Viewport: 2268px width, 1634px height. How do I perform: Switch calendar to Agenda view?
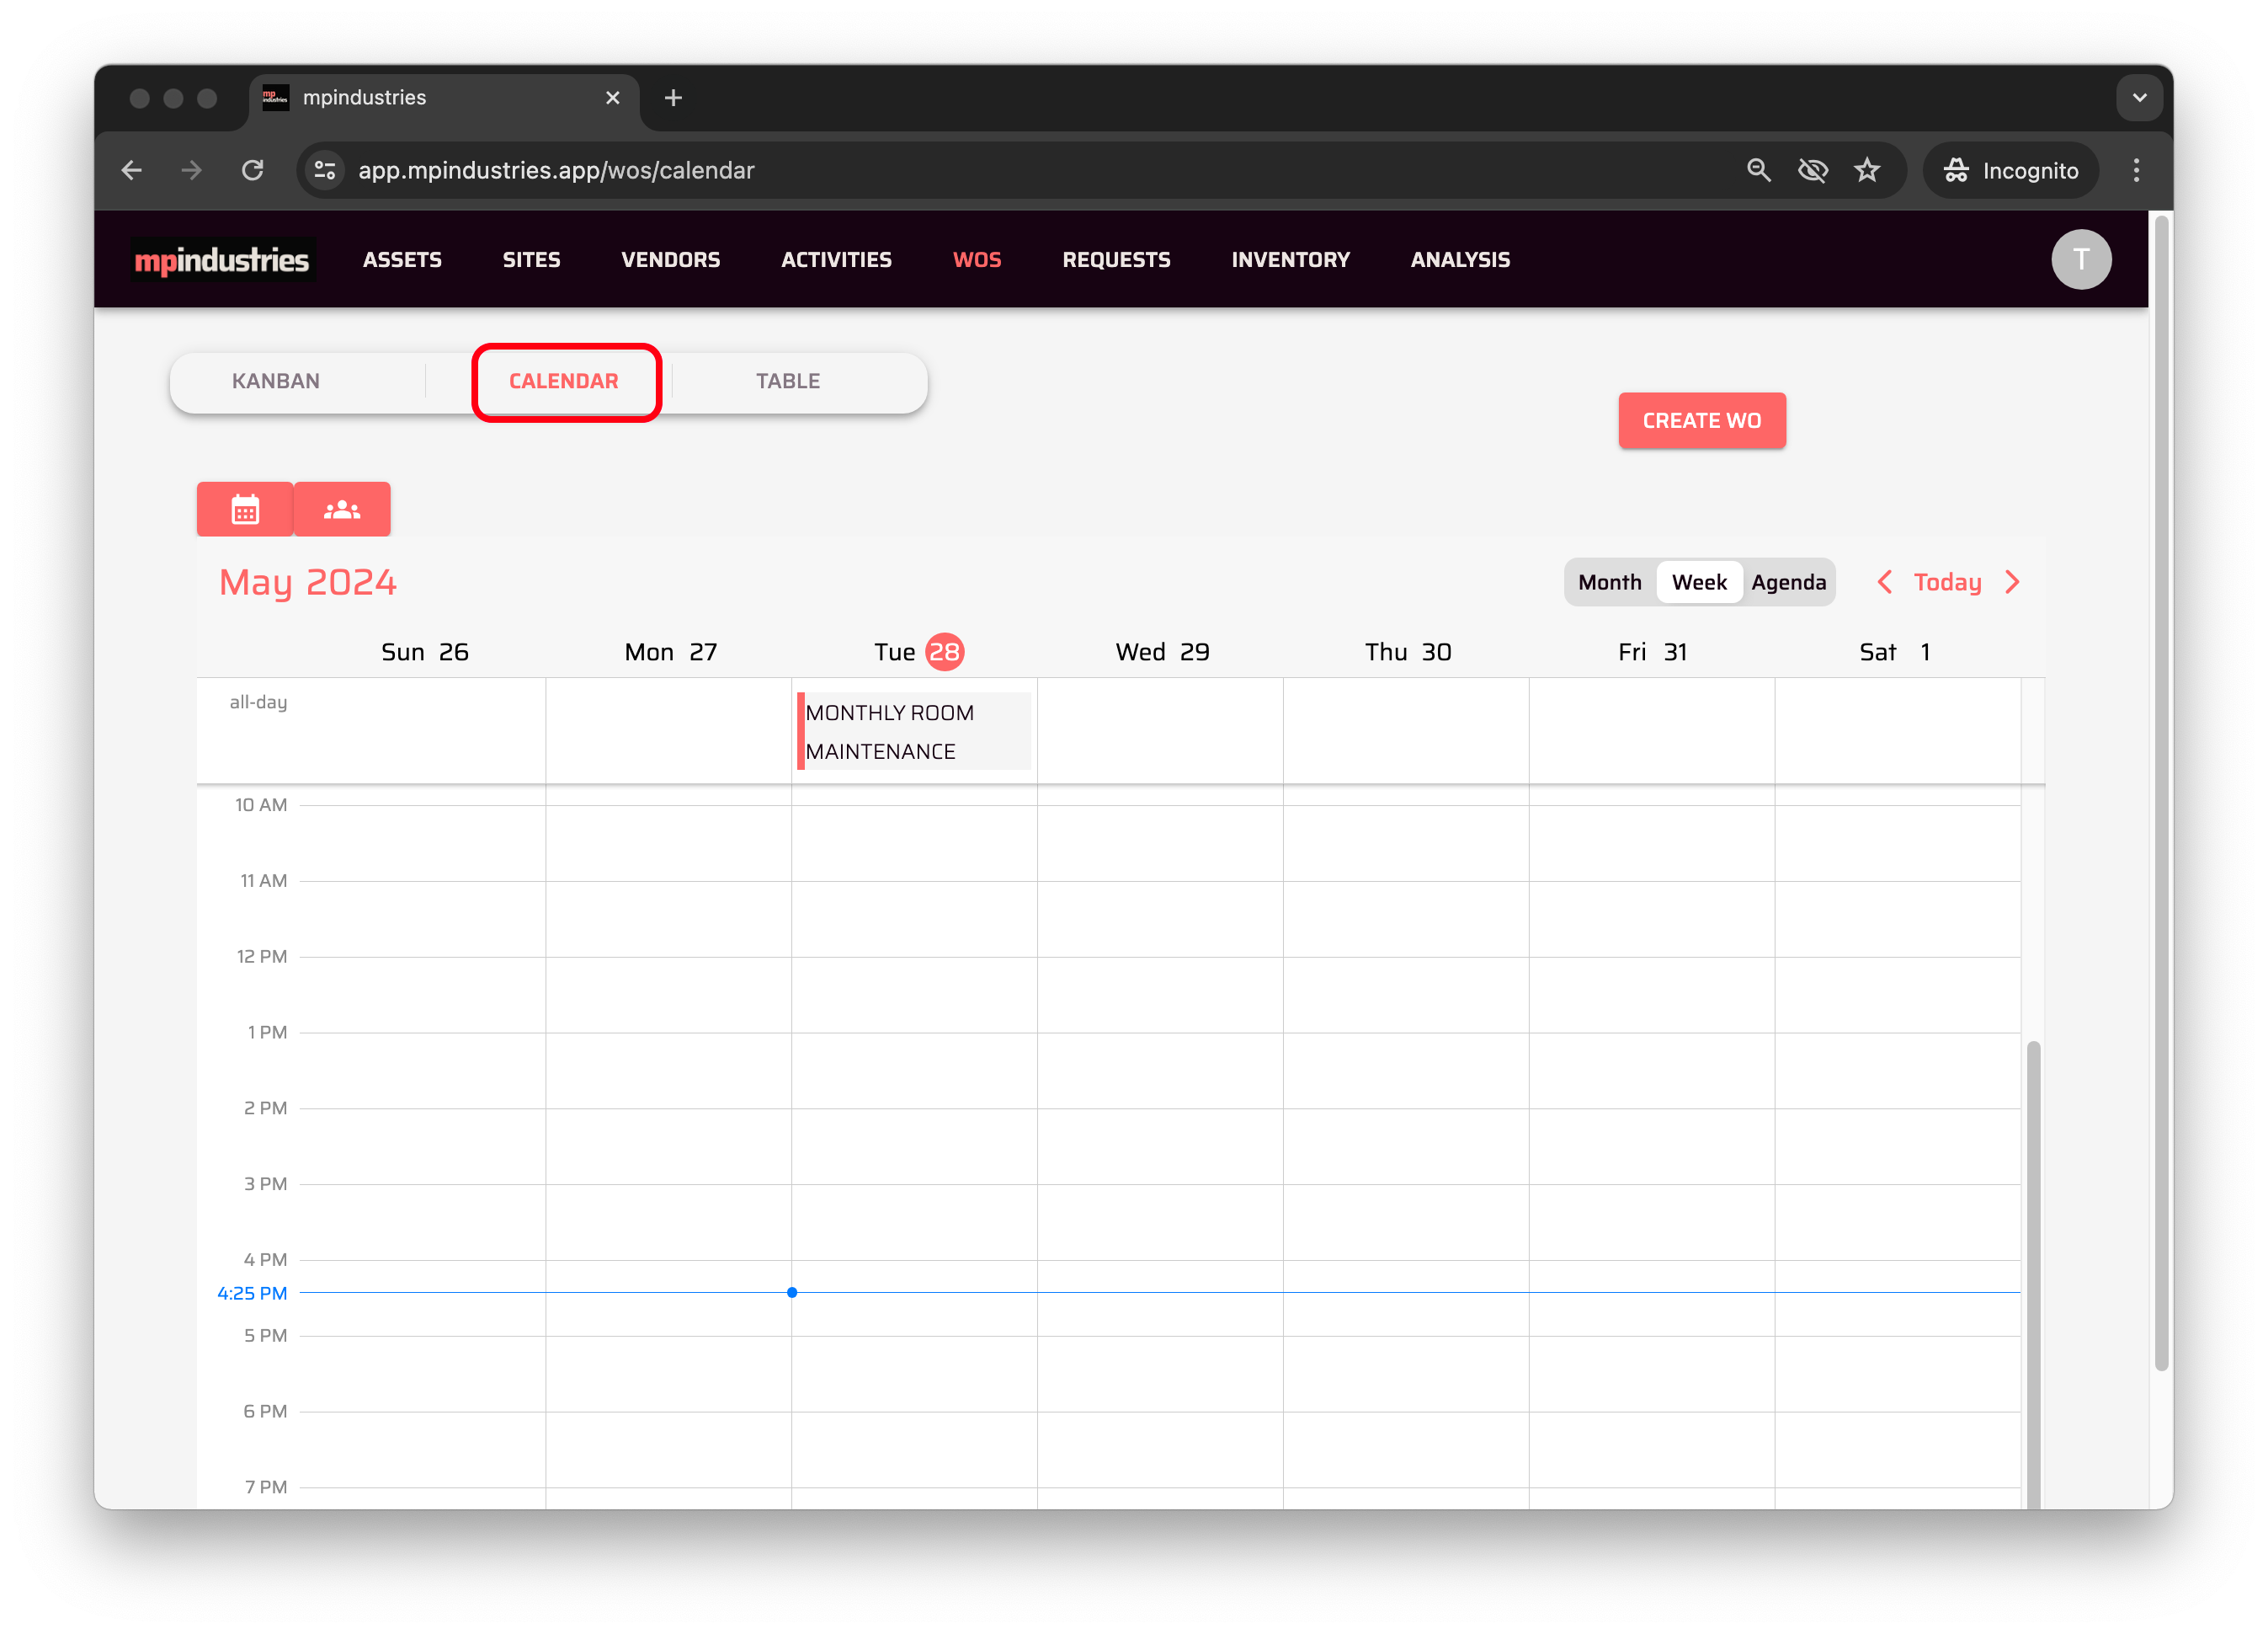[1788, 582]
